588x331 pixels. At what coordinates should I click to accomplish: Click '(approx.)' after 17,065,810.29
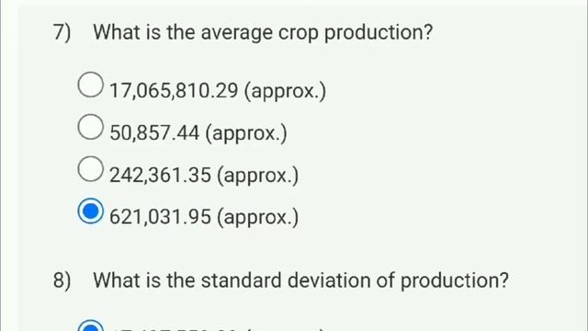[x=285, y=92]
